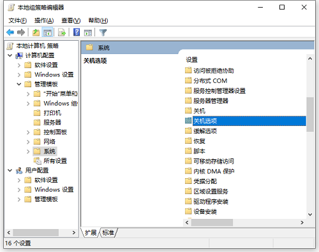Select 内核 DMA 保护 in list
The width and height of the screenshot is (319, 252).
point(214,171)
